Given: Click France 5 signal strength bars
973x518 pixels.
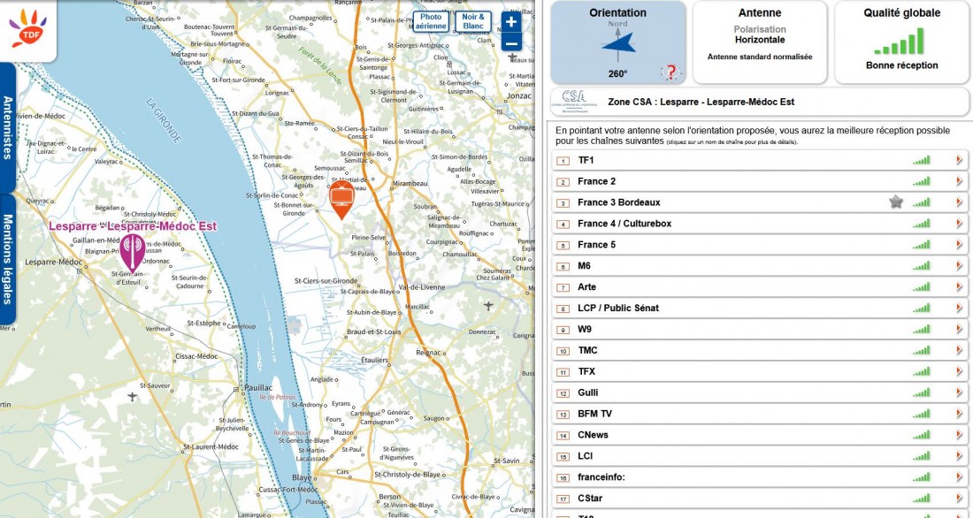Looking at the screenshot, I should point(922,245).
